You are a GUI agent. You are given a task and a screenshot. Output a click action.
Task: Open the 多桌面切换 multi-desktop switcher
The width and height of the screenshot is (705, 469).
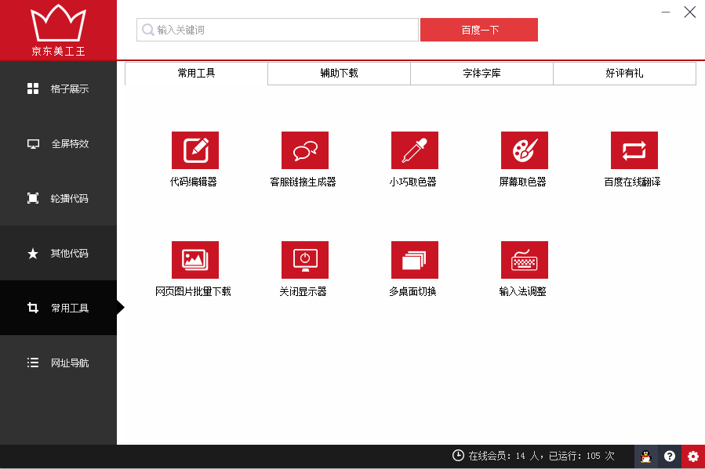tap(414, 260)
